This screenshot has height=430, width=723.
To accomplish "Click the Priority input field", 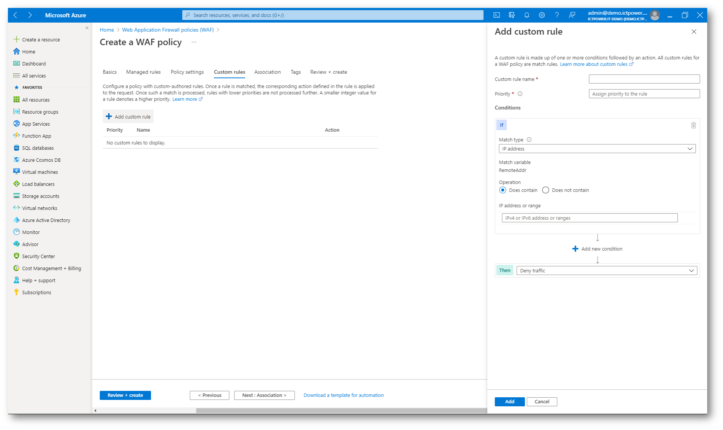I will coord(644,94).
